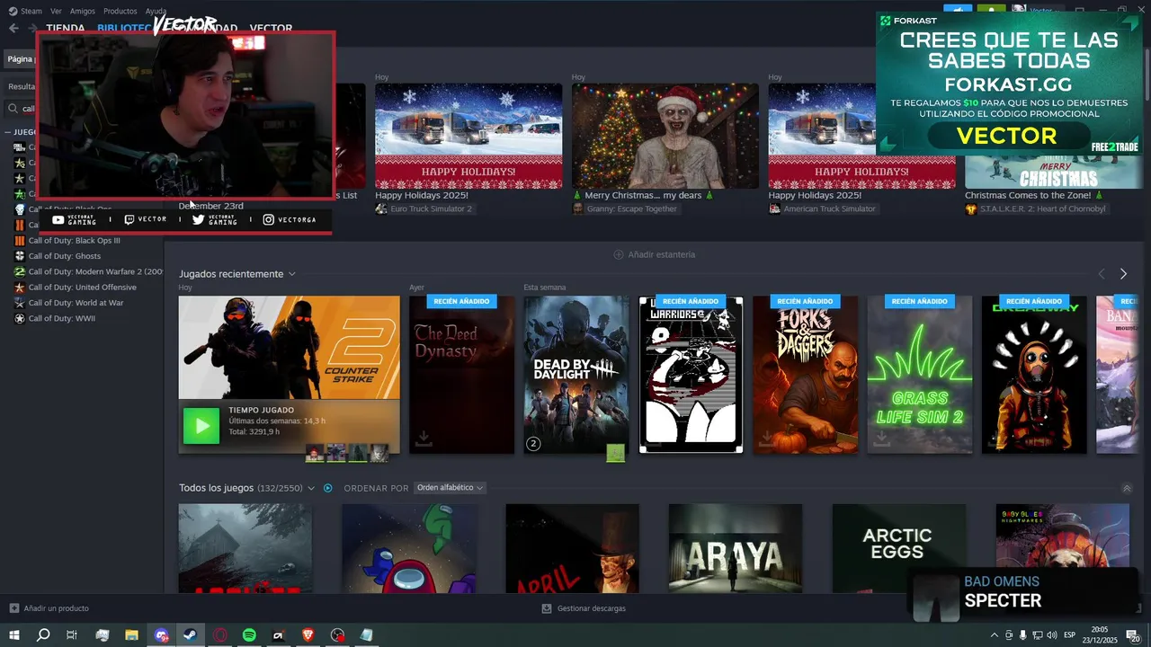Click the Euro Truck Simulator 2 small icon

381,208
